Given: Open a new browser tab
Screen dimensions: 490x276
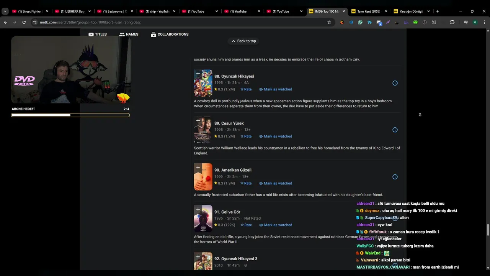Looking at the screenshot, I should [x=438, y=11].
